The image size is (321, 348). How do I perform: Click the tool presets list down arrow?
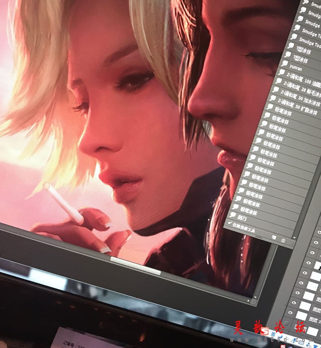[x=294, y=237]
